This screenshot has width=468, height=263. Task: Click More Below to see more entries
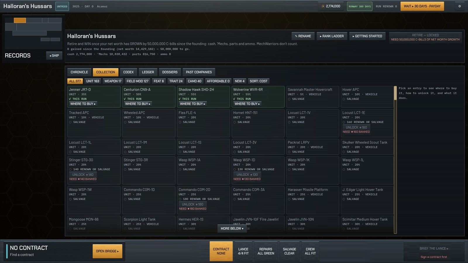[232, 229]
